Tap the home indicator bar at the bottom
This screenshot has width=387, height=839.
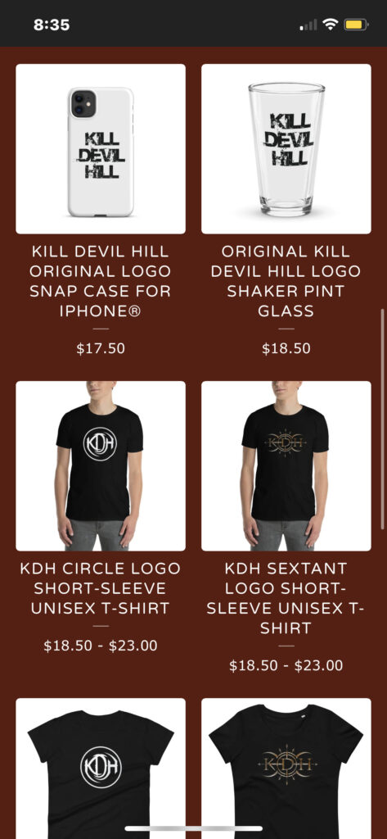(x=193, y=829)
